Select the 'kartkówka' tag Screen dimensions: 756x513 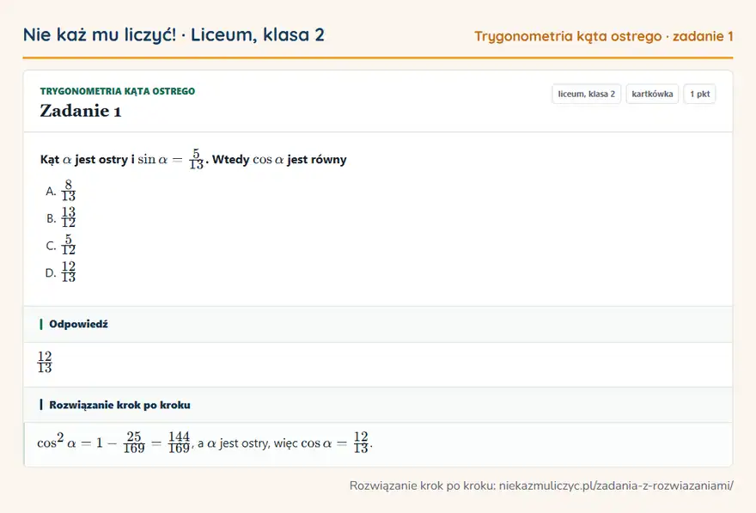[652, 94]
